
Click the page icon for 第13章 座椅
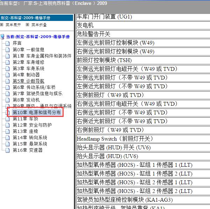(x=8, y=131)
